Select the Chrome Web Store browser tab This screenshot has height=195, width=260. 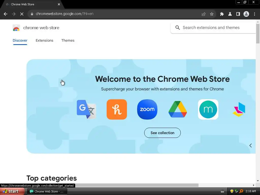32,5
